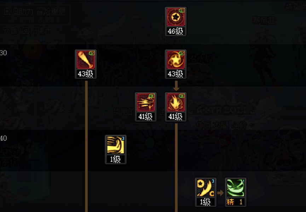The image size is (306, 212).
Task: Choose the swirling star skill icon
Action: 175,60
